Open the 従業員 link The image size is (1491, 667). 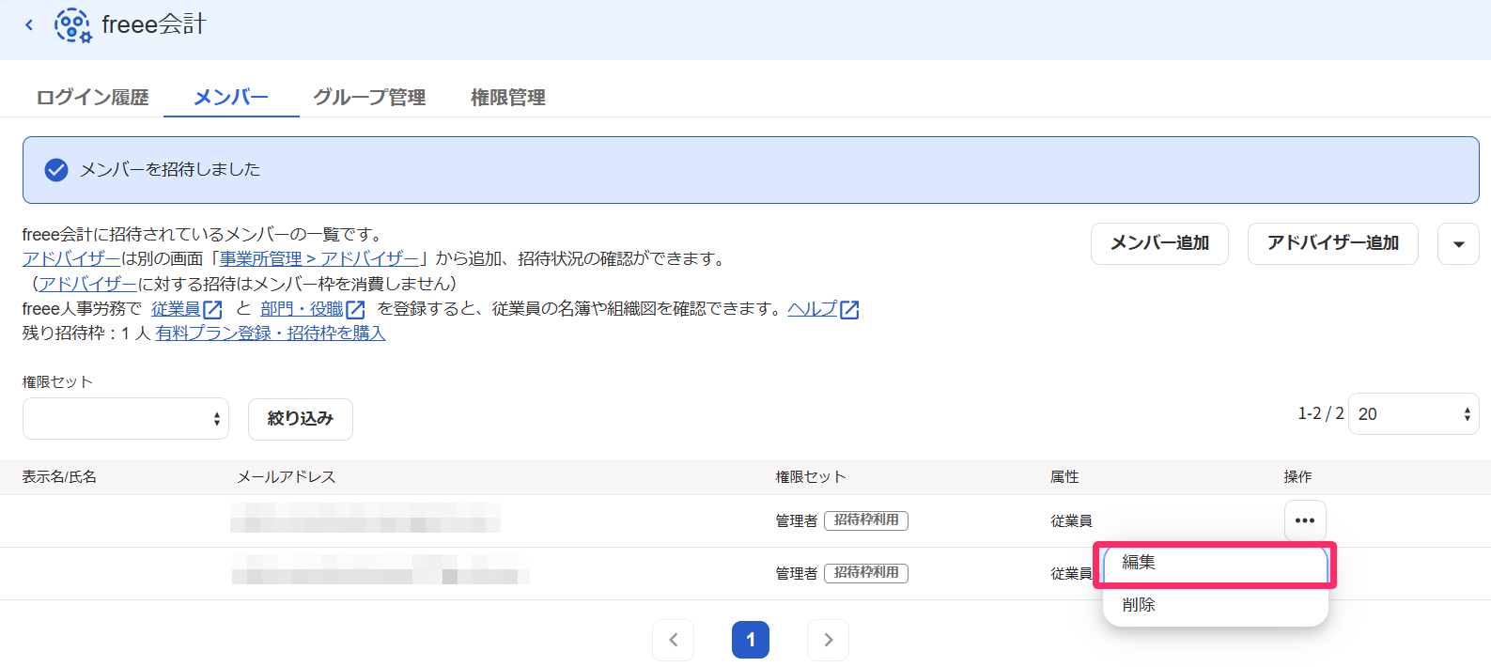(176, 309)
